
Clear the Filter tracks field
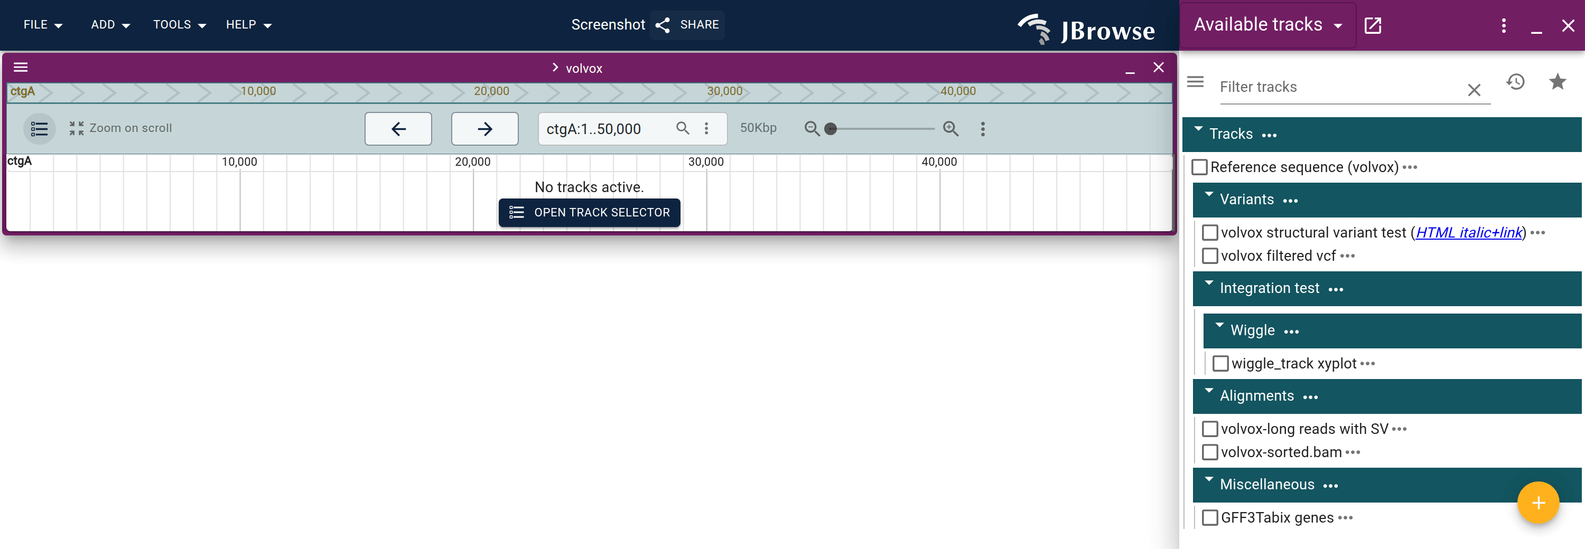click(x=1474, y=90)
